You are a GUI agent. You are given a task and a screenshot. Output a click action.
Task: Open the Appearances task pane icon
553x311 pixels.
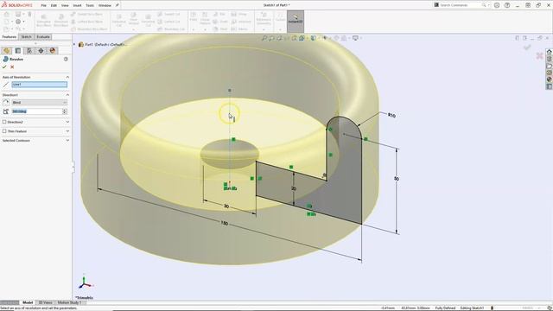click(x=550, y=79)
